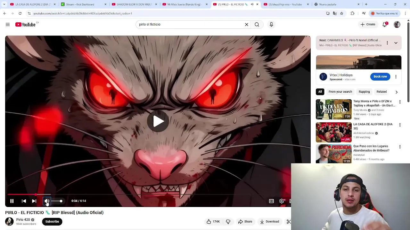Skip to the next video
Image resolution: width=410 pixels, height=230 pixels.
(34, 201)
